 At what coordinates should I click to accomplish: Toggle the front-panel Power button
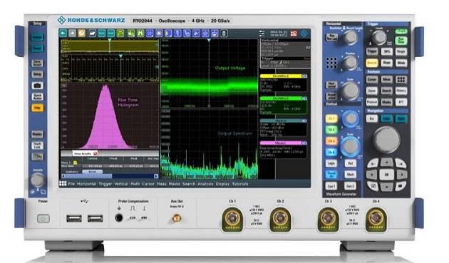pyautogui.click(x=43, y=219)
